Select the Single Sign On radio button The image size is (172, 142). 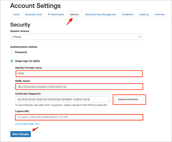pos(12,61)
